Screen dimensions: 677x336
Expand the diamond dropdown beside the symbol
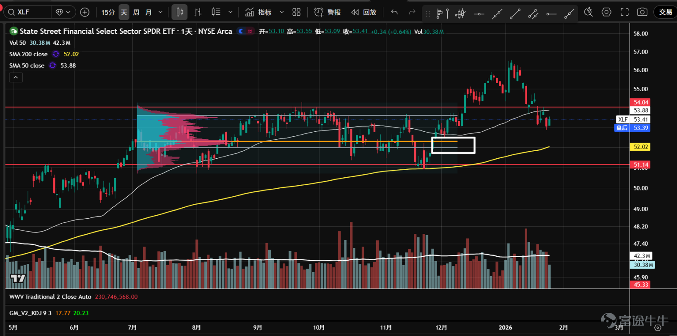[x=63, y=12]
